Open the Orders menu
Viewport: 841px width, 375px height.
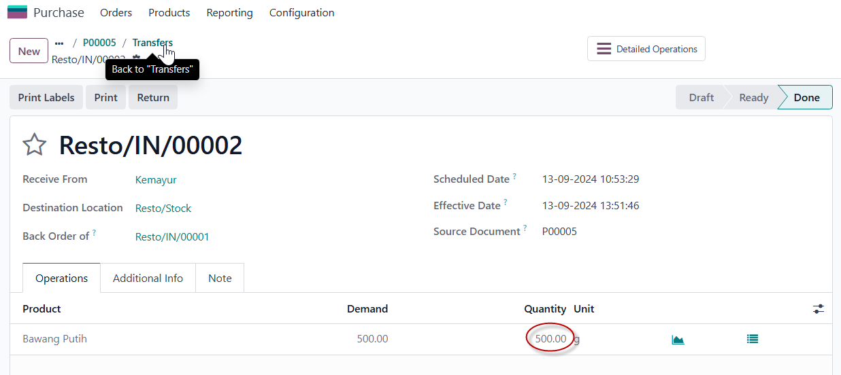click(116, 13)
